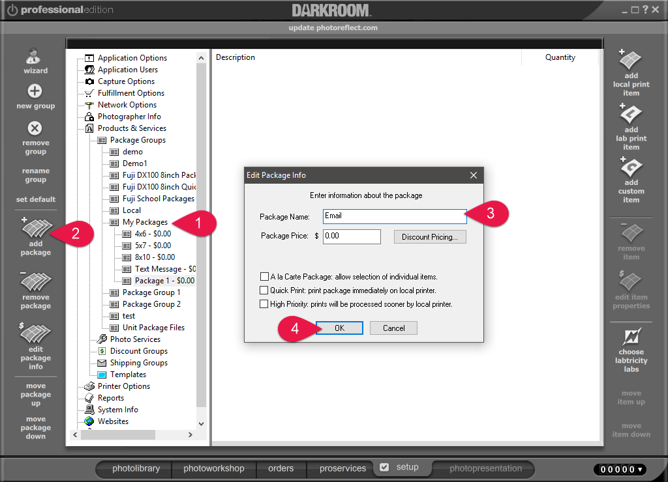Select the Products & Services node
This screenshot has height=482, width=668.
click(x=132, y=128)
